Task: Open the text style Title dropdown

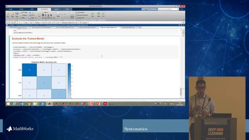Action: click(x=45, y=12)
